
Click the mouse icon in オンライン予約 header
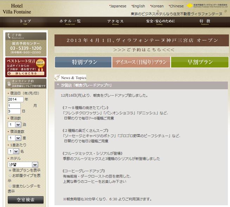click(9, 84)
